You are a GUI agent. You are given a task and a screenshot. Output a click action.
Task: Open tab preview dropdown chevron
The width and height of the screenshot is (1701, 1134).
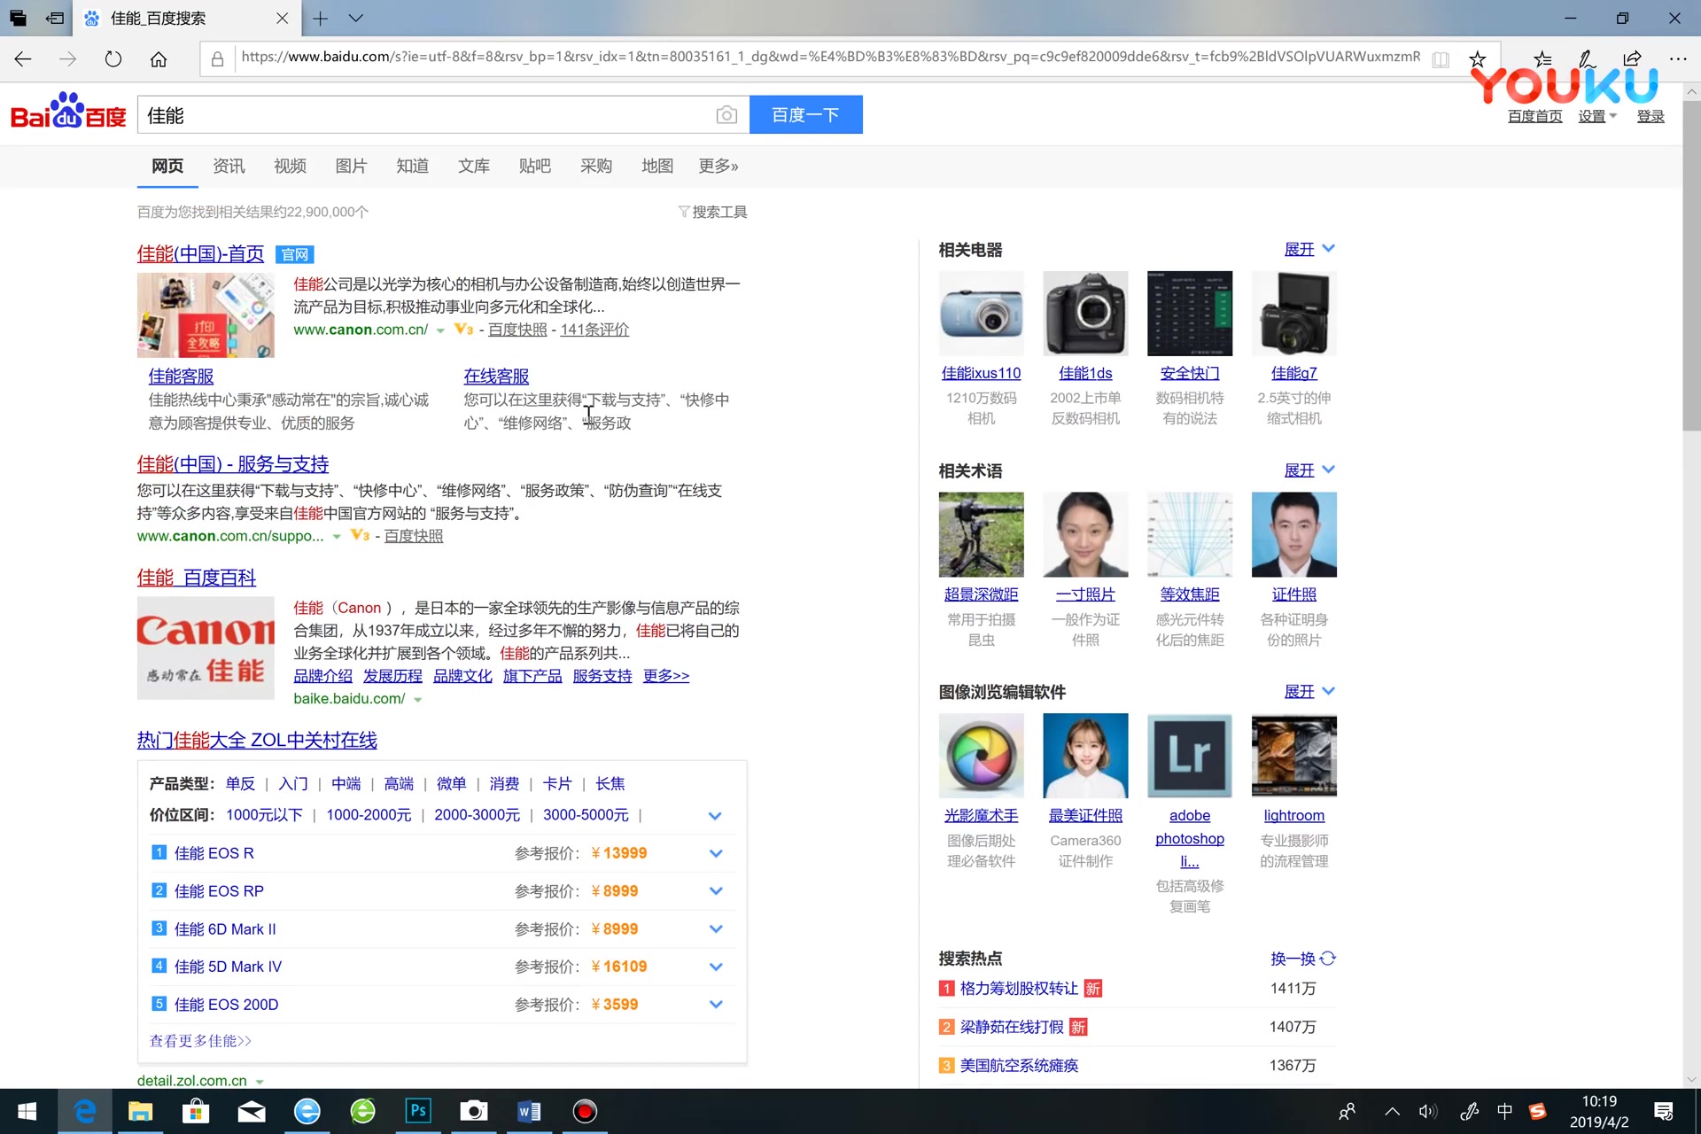(356, 18)
